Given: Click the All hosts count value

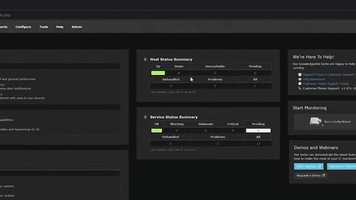Looking at the screenshot, I should 255,86.
